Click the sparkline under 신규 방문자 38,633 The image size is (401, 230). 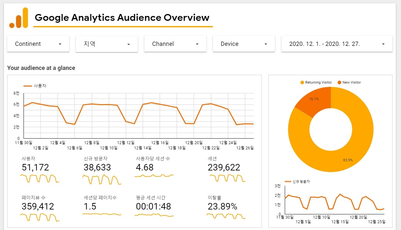tap(102, 179)
